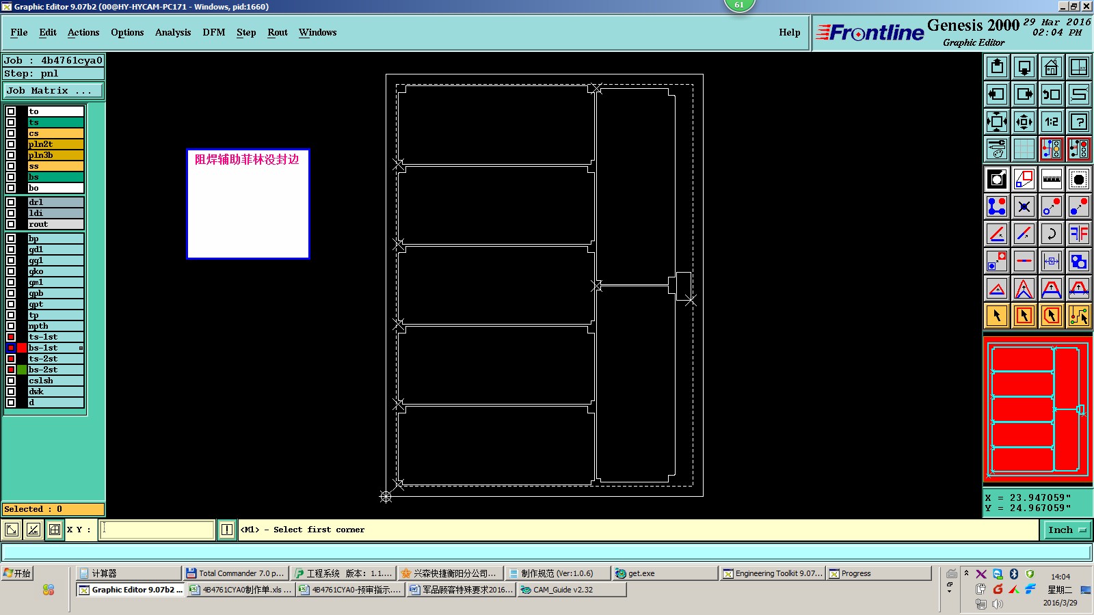Open the File menu
This screenshot has width=1094, height=615.
19,32
